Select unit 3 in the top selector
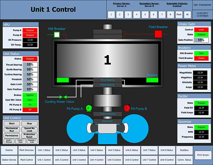The height and width of the screenshot is (165, 213). pyautogui.click(x=127, y=15)
